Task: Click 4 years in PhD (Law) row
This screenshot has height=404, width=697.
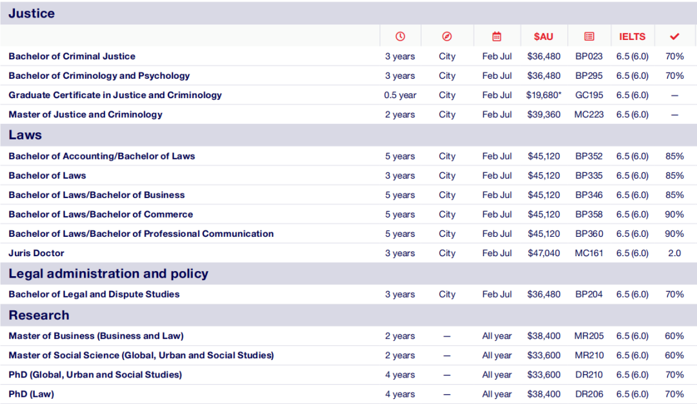Action: 400,394
